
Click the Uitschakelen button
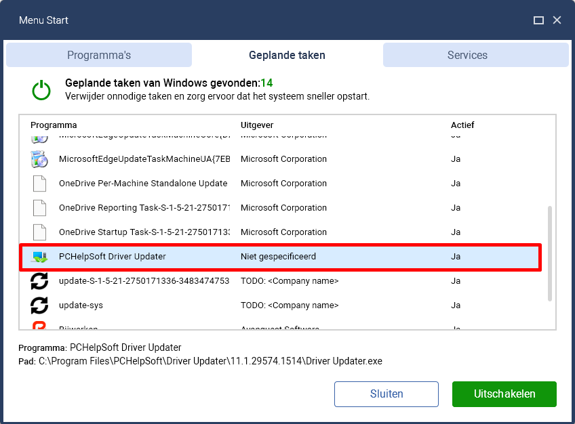504,394
